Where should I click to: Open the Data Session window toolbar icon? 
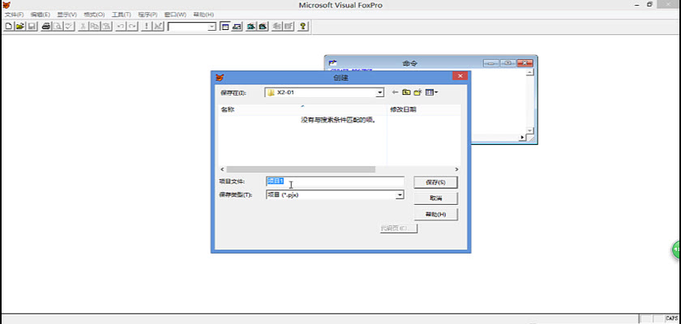point(237,27)
